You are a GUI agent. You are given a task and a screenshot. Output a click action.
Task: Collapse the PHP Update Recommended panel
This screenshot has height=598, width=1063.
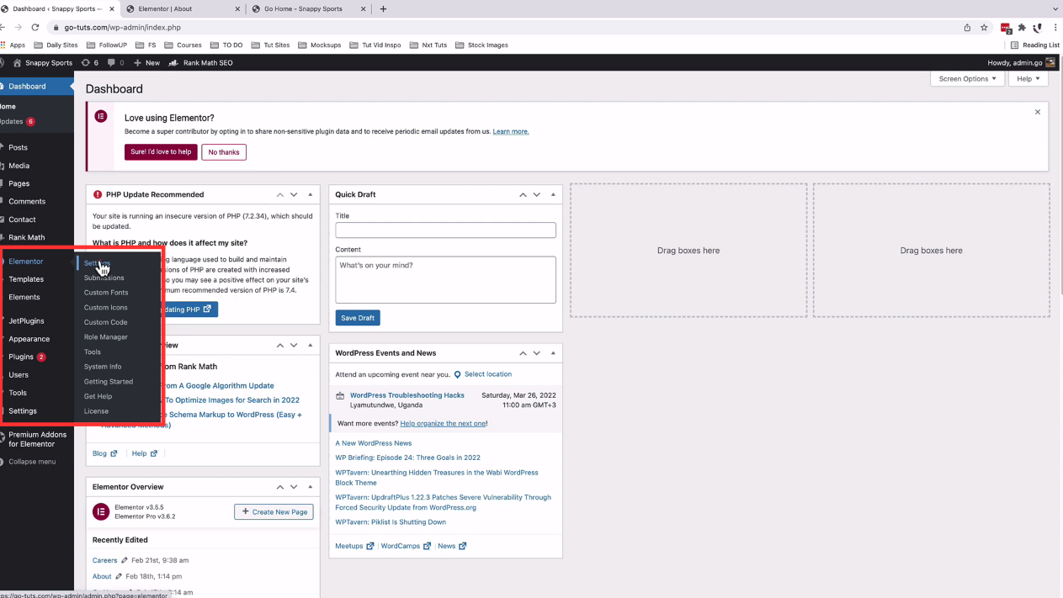pos(311,194)
